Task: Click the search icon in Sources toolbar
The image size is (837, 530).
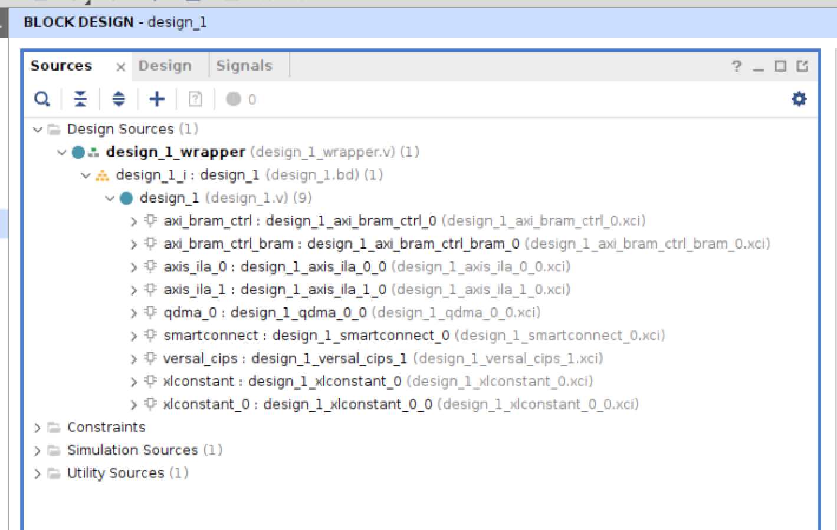Action: tap(42, 99)
